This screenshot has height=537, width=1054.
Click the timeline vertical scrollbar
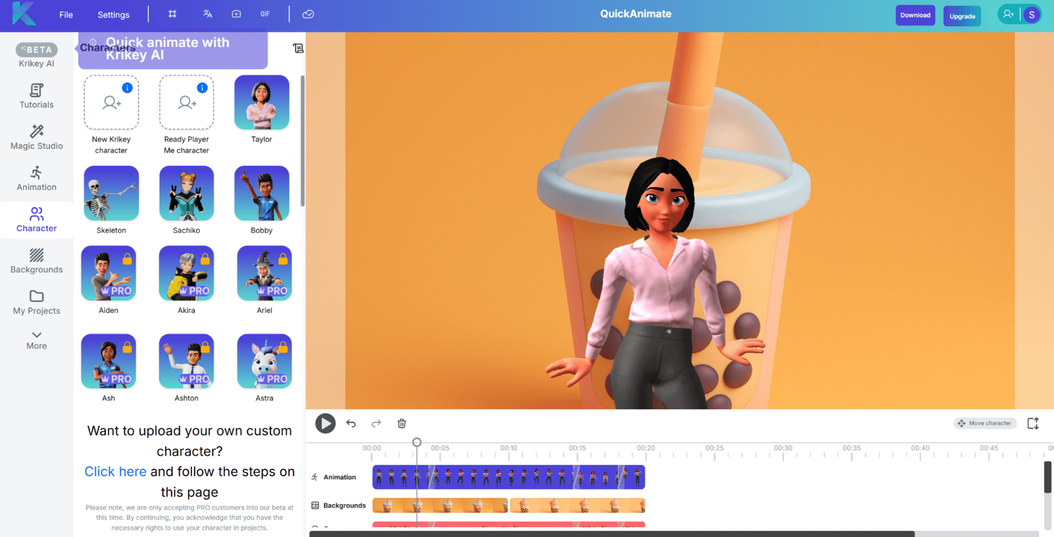click(x=1047, y=477)
